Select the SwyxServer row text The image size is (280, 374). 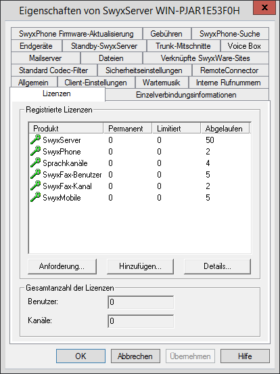click(x=62, y=140)
